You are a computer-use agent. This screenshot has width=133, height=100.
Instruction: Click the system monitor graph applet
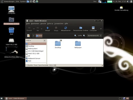click(x=104, y=2)
